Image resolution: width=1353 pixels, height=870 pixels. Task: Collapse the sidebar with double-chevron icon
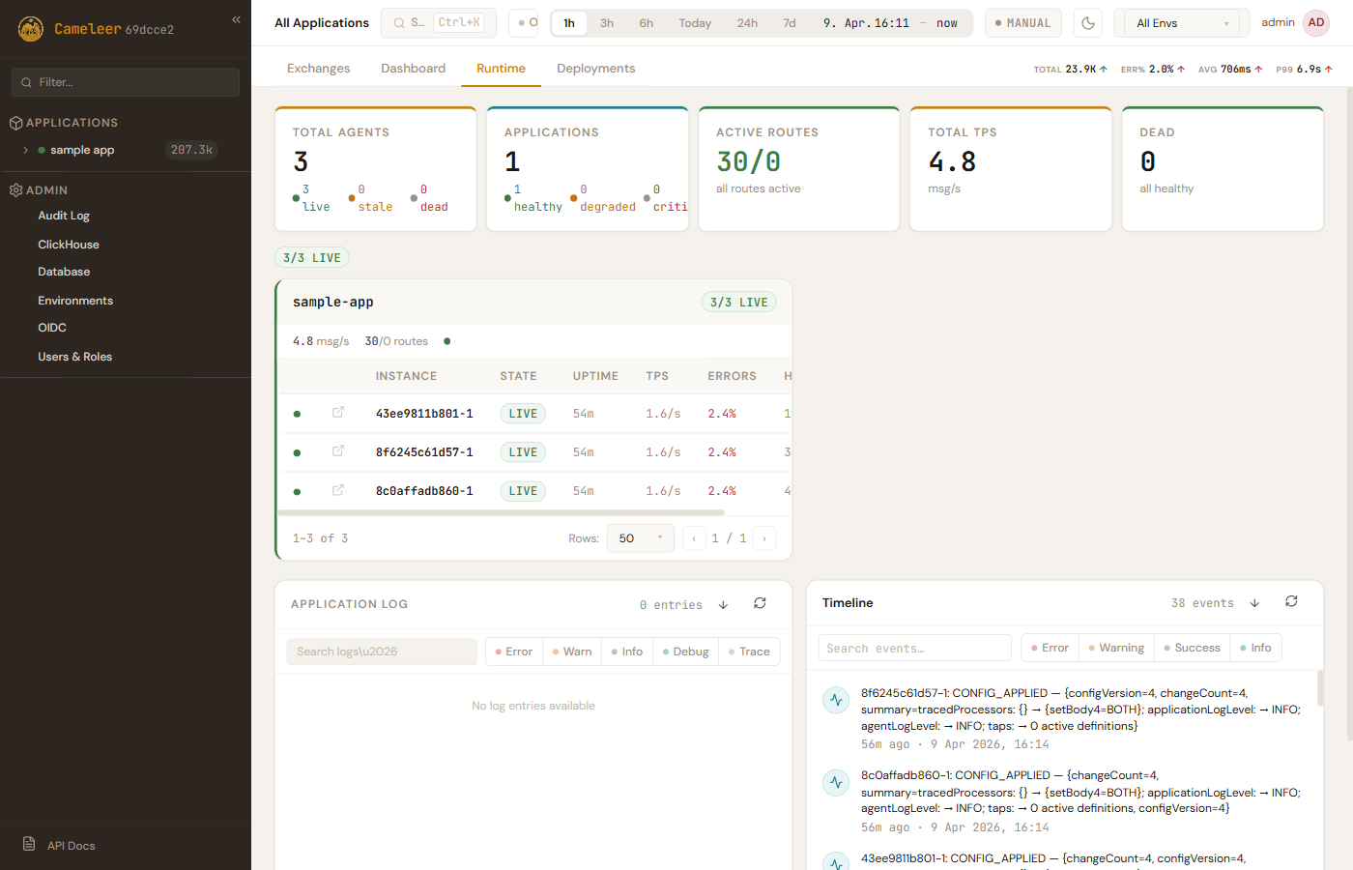tap(236, 19)
